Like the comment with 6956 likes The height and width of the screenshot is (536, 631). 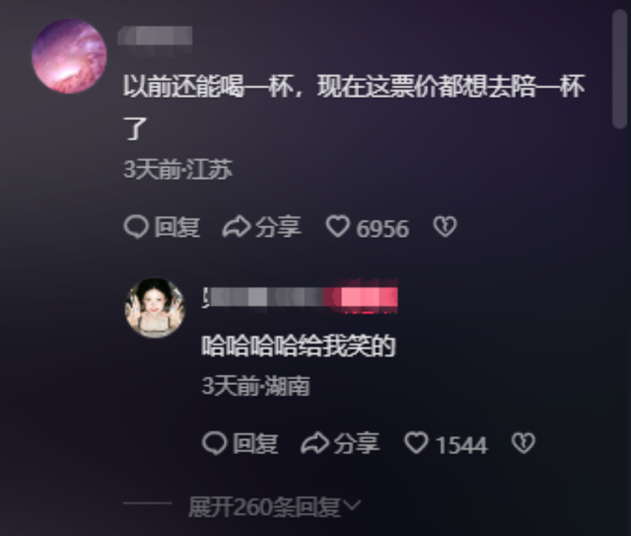coord(337,226)
